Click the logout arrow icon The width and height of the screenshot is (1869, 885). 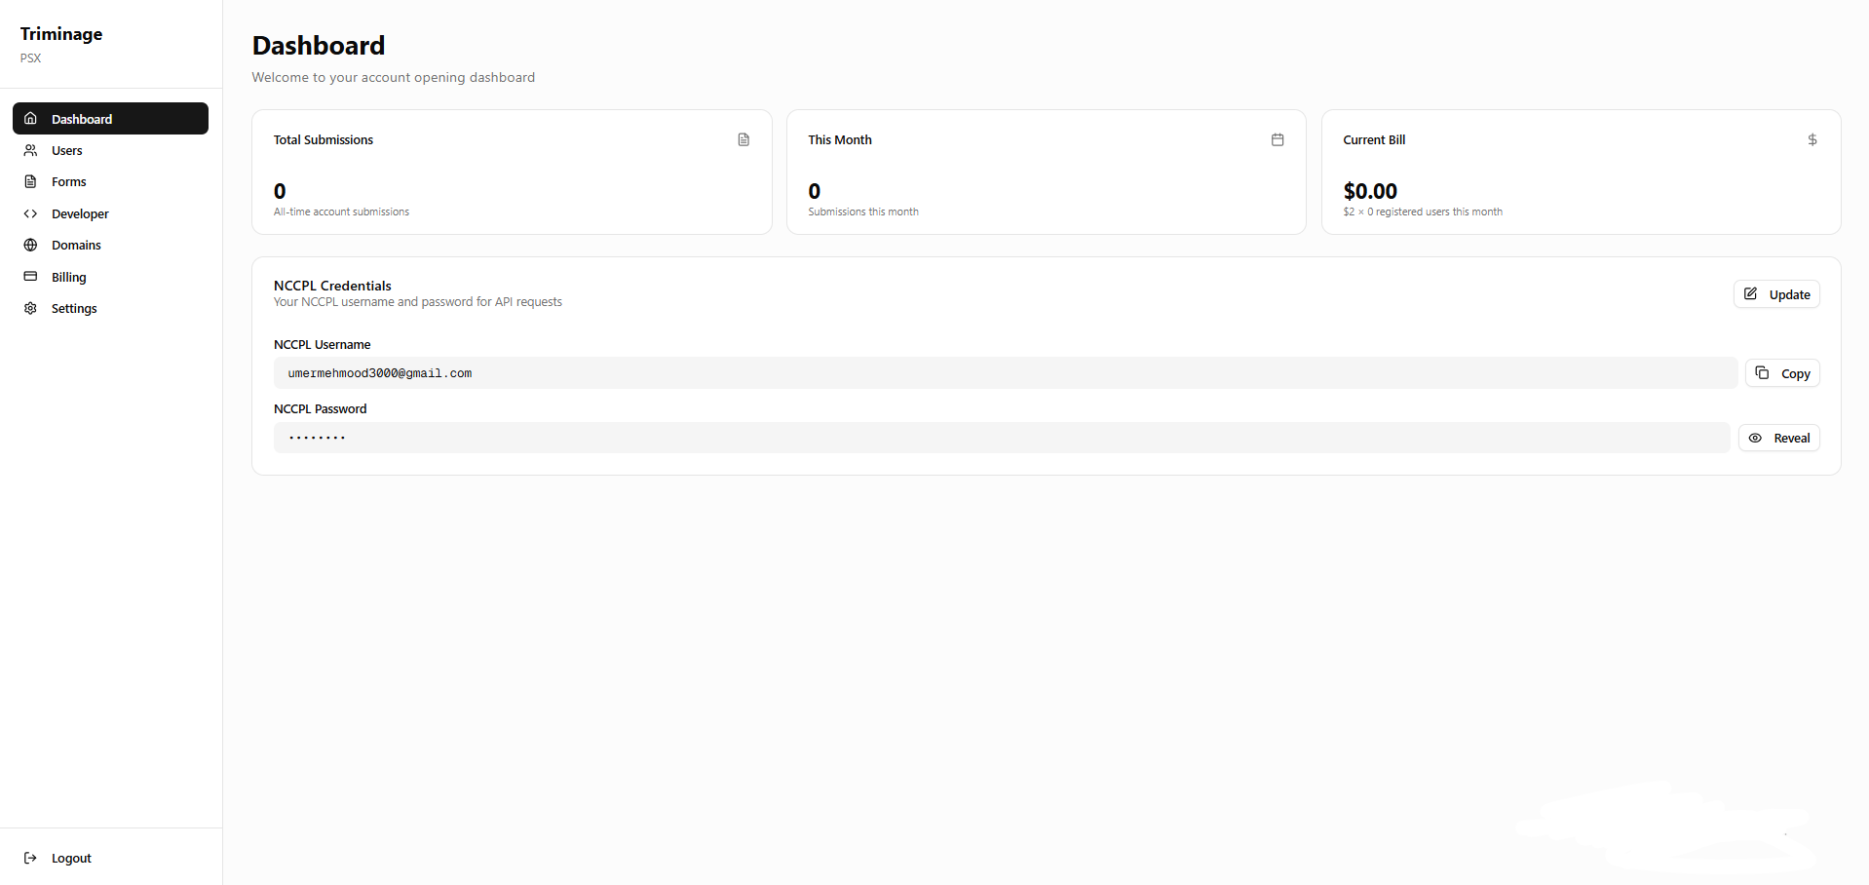pyautogui.click(x=30, y=858)
